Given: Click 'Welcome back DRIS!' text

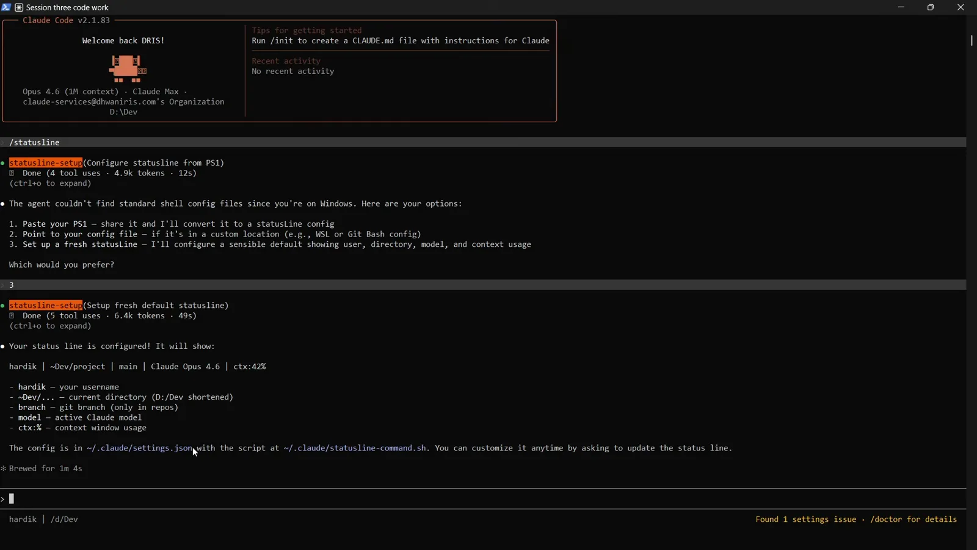Looking at the screenshot, I should [123, 40].
